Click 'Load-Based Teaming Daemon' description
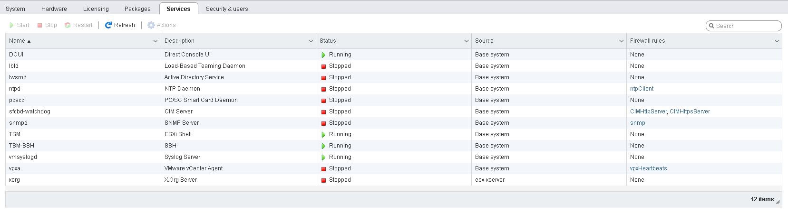 point(205,66)
